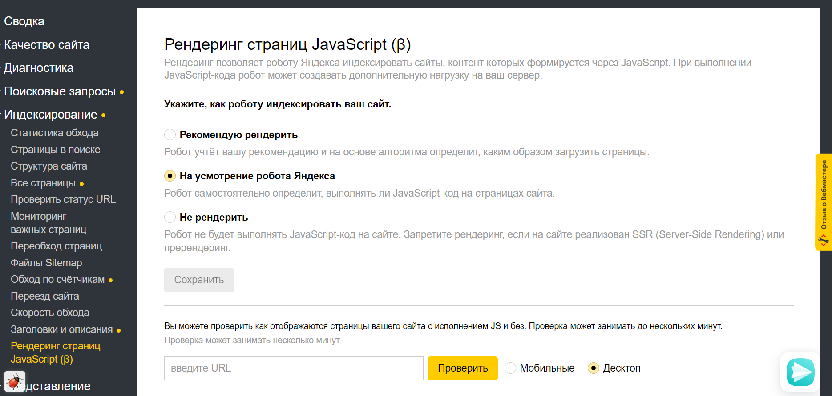
Task: Select the 'Рекомендую рендерить' radio option
Action: pyautogui.click(x=170, y=135)
